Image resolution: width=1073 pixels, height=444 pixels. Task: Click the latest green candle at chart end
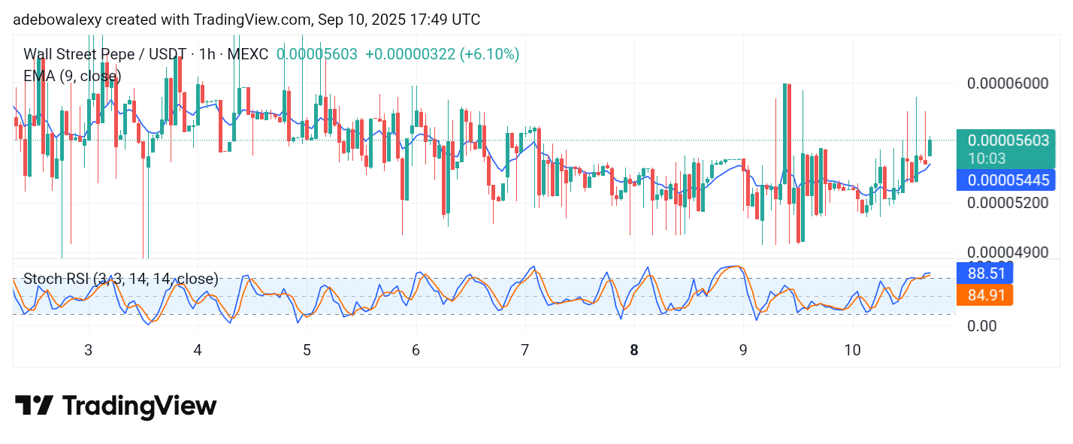[929, 147]
